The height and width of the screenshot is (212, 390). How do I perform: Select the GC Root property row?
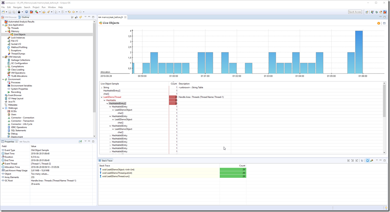(49, 181)
